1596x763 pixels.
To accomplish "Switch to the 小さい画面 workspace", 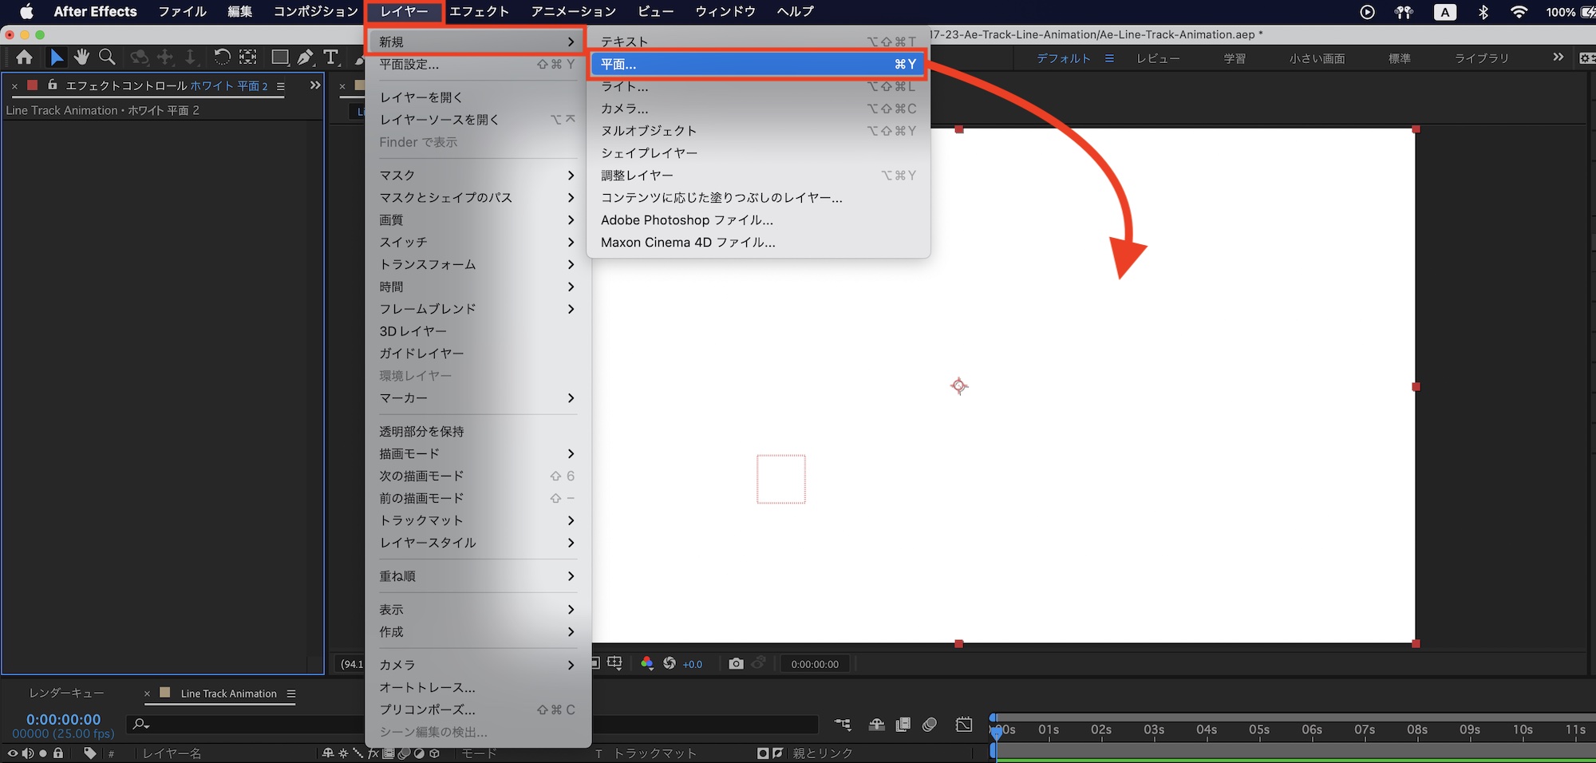I will (1317, 58).
